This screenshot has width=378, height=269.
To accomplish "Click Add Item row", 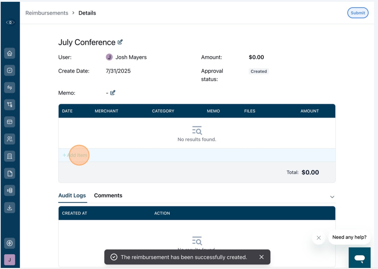I will [x=197, y=155].
